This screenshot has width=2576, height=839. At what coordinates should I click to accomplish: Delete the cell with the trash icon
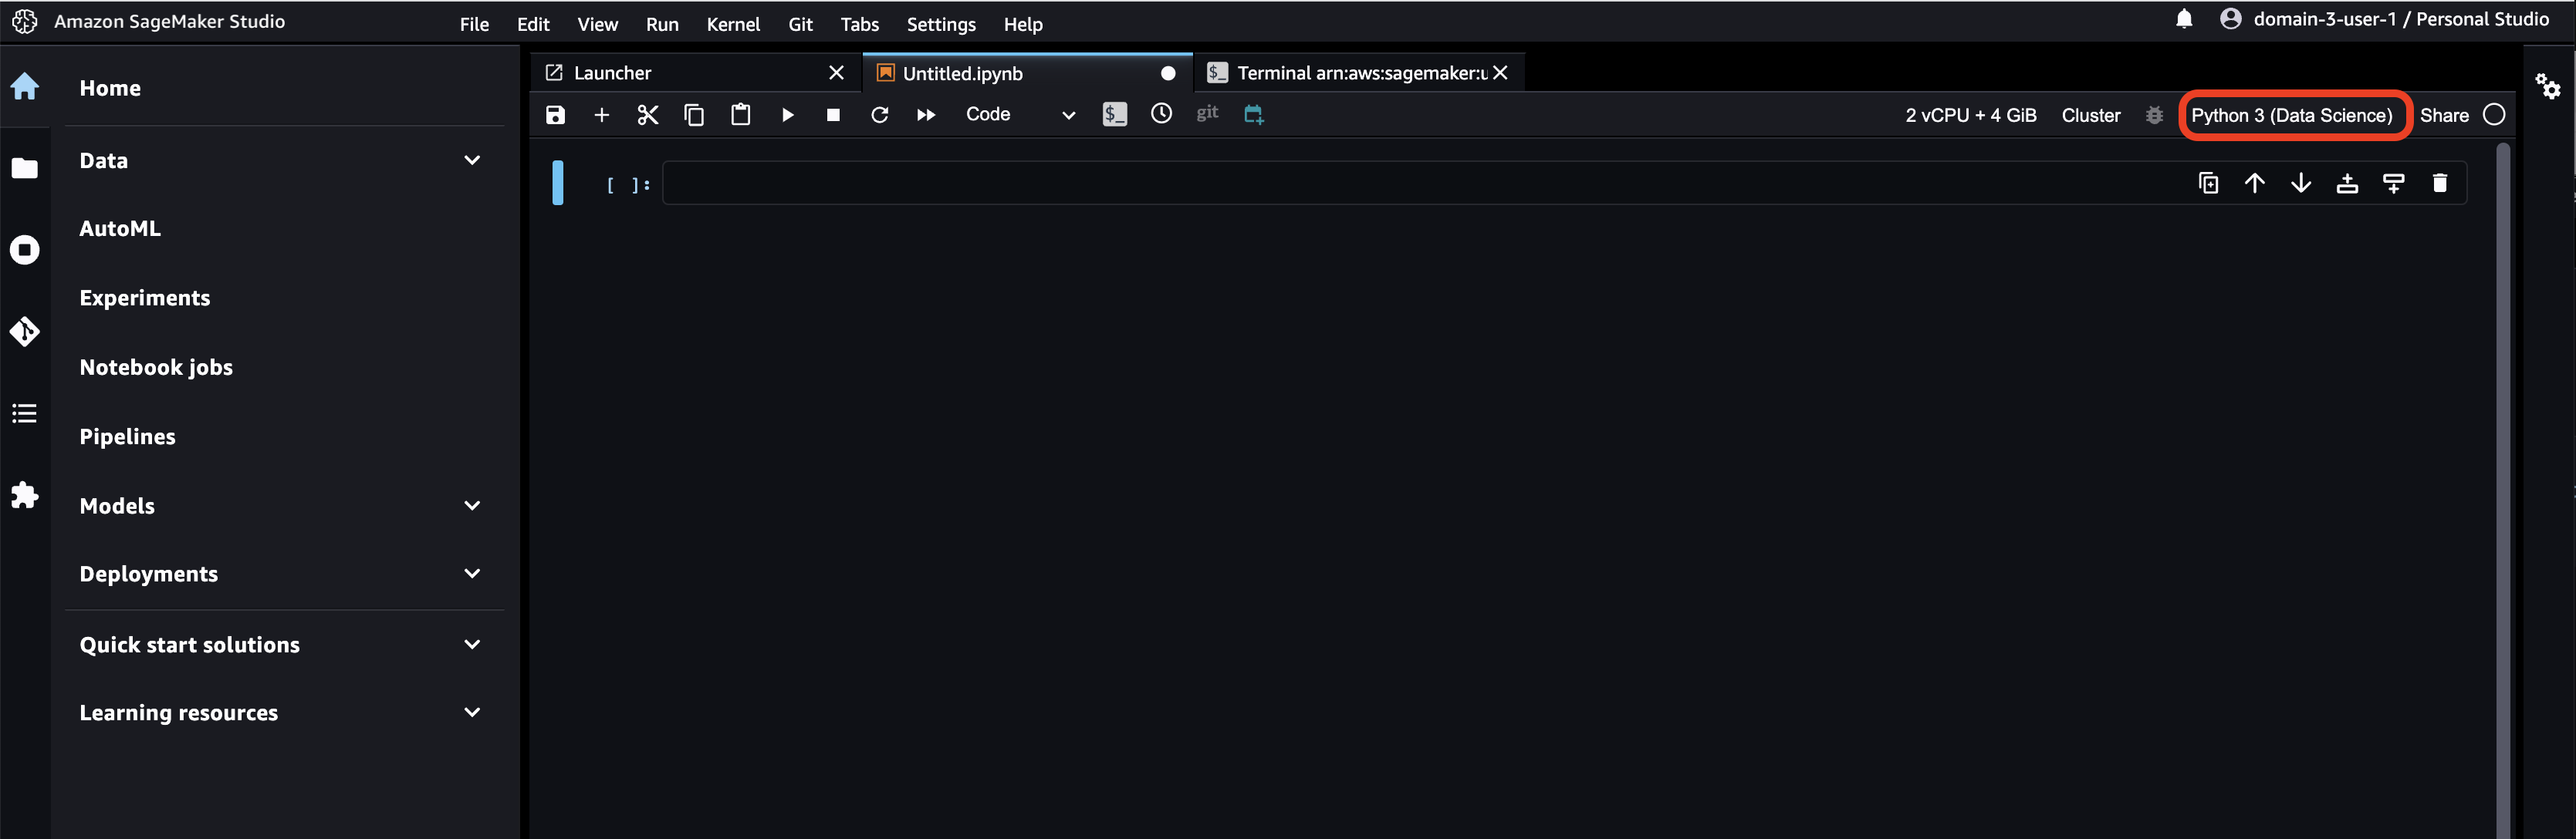point(2439,183)
